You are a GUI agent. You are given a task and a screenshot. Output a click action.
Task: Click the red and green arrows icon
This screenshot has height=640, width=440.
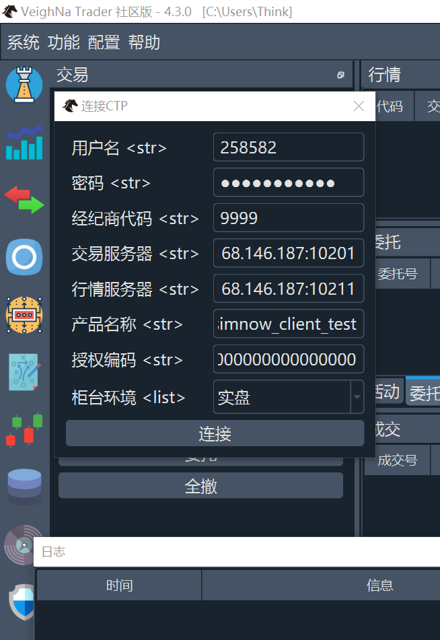point(24,200)
